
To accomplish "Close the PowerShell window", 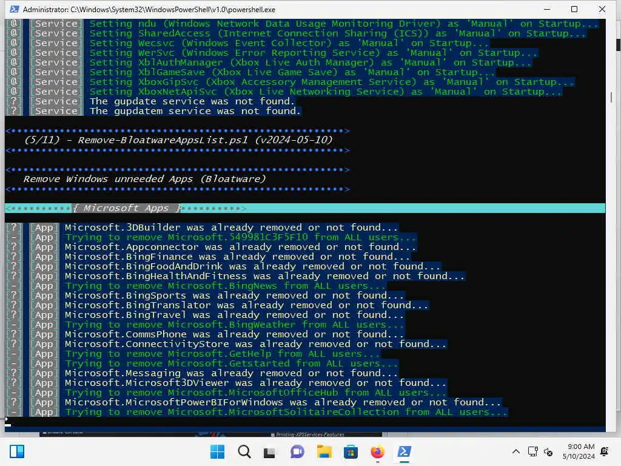I will coord(602,9).
